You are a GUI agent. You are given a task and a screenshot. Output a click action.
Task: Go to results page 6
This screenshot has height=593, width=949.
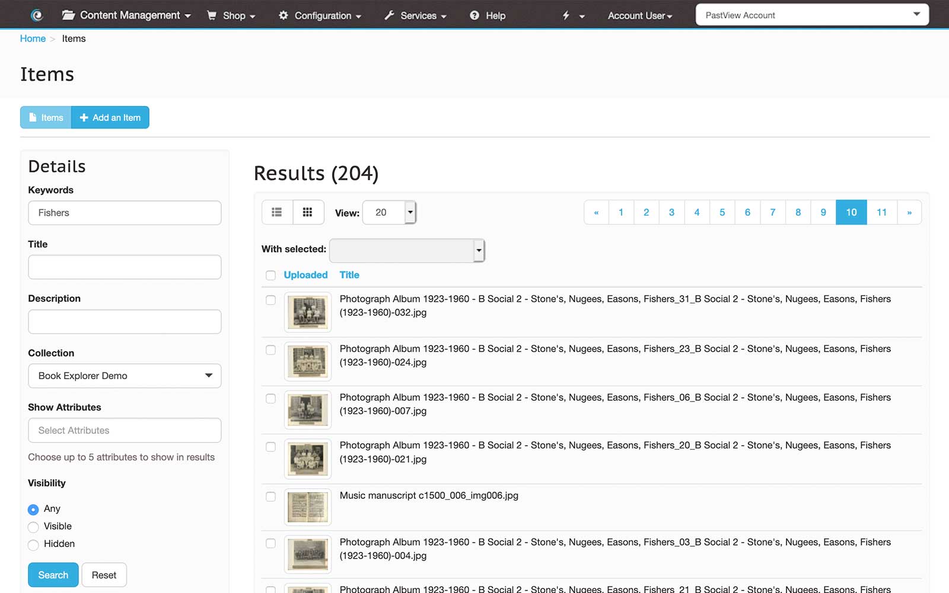coord(747,212)
